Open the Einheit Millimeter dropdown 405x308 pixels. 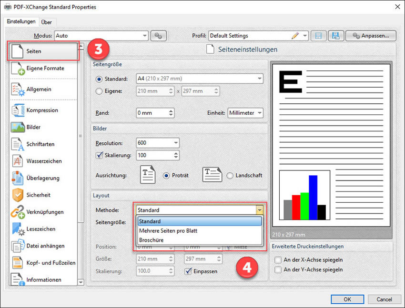[x=245, y=113]
